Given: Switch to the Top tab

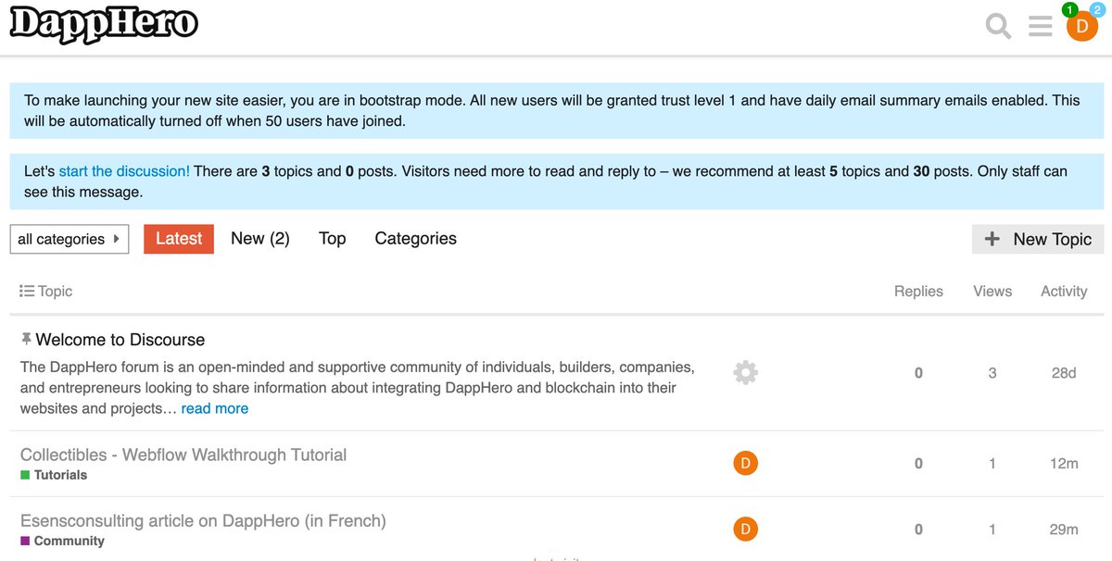Looking at the screenshot, I should (333, 239).
